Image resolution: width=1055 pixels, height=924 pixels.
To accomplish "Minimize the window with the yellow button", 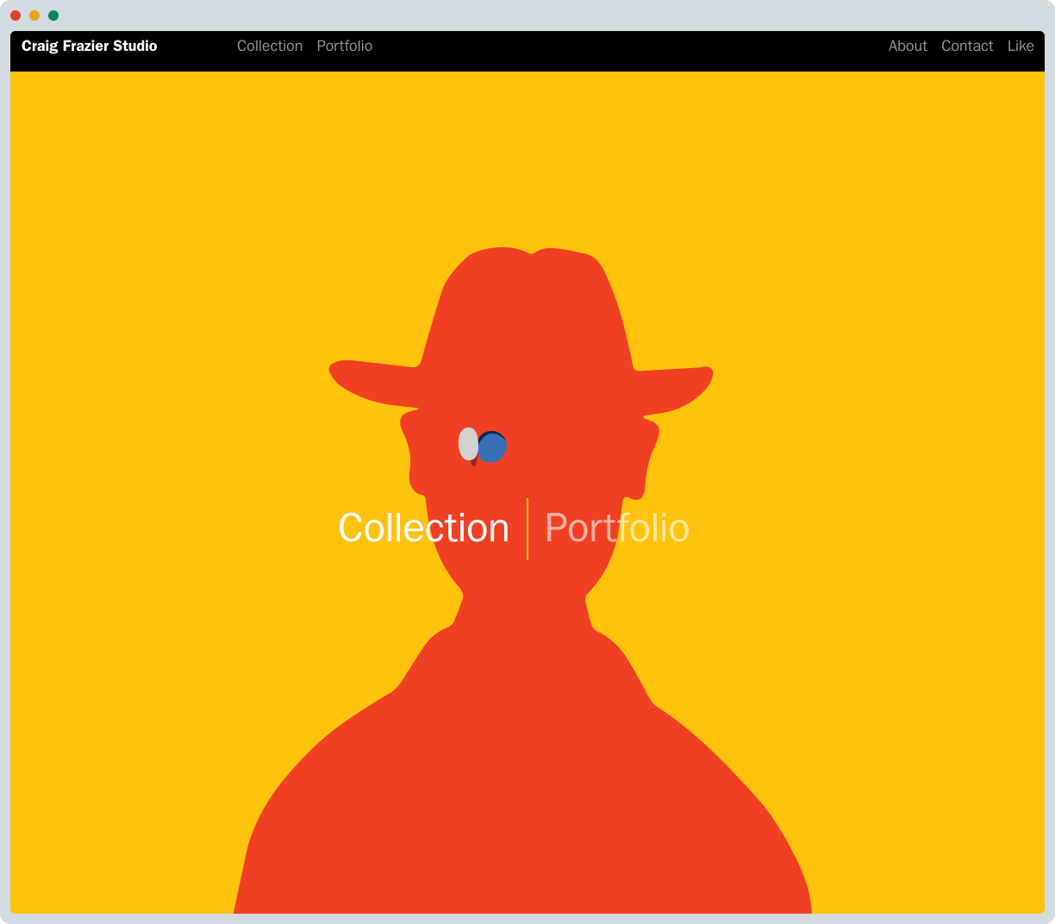I will (x=34, y=16).
